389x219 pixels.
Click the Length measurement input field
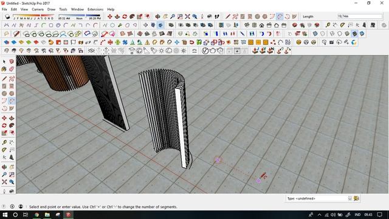[x=359, y=16]
